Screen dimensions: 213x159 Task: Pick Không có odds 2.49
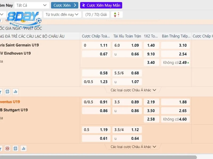coord(175,63)
